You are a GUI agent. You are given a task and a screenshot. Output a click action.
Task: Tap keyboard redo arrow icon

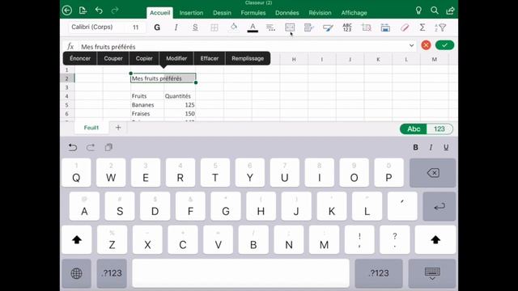pyautogui.click(x=91, y=147)
